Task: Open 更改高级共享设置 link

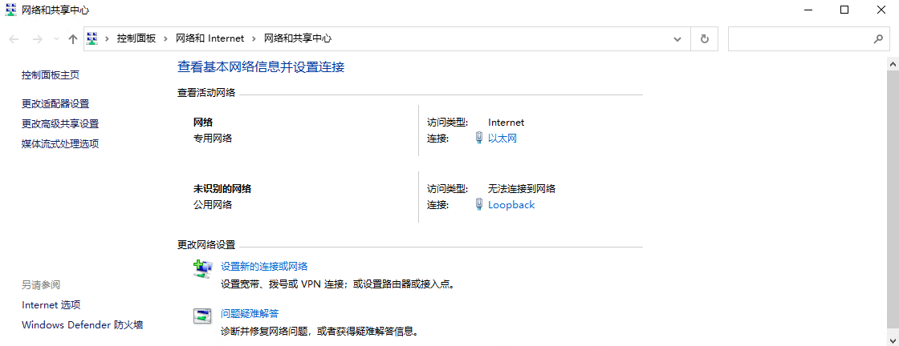Action: (x=60, y=123)
